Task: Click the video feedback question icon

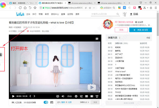Action: pyautogui.click(x=97, y=39)
